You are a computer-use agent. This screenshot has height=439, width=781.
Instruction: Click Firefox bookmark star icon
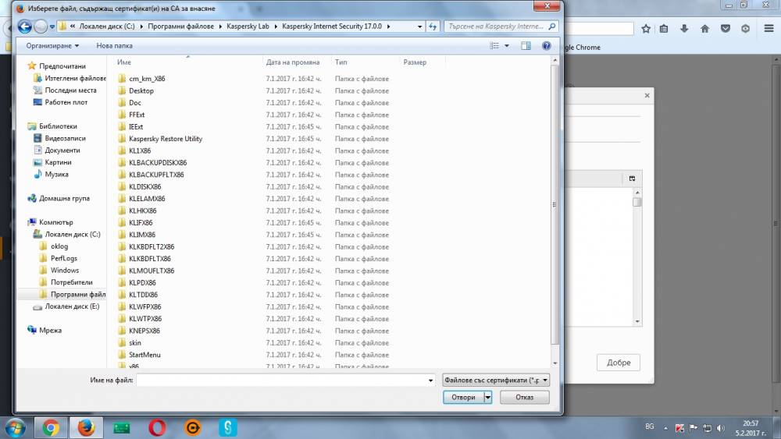646,29
